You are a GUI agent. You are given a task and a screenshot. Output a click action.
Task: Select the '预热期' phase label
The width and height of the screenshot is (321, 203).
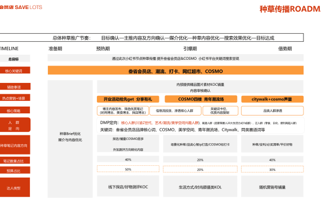click(x=103, y=48)
